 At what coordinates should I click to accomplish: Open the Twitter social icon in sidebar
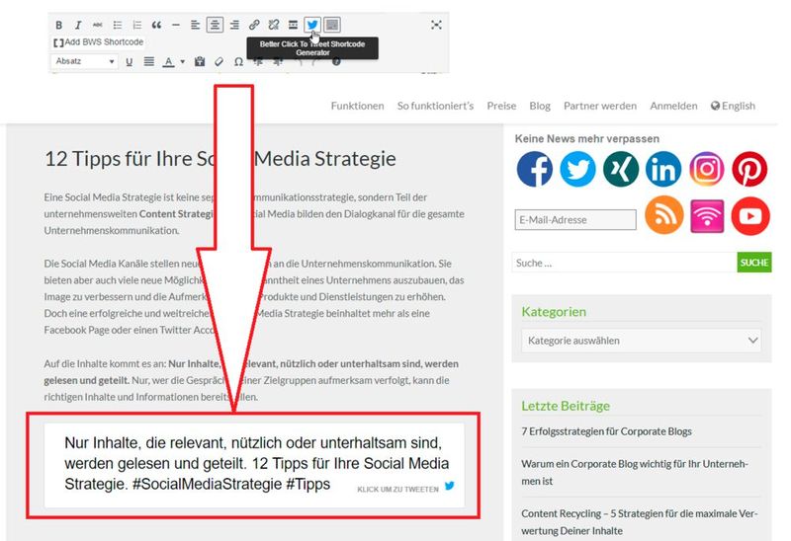pos(577,169)
